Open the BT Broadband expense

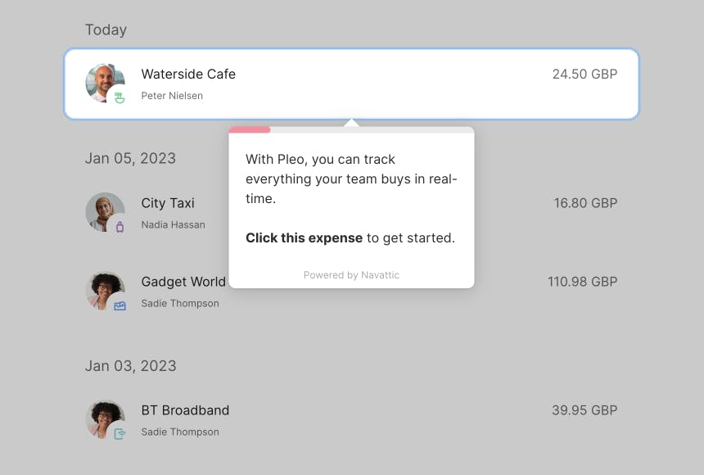pyautogui.click(x=185, y=410)
